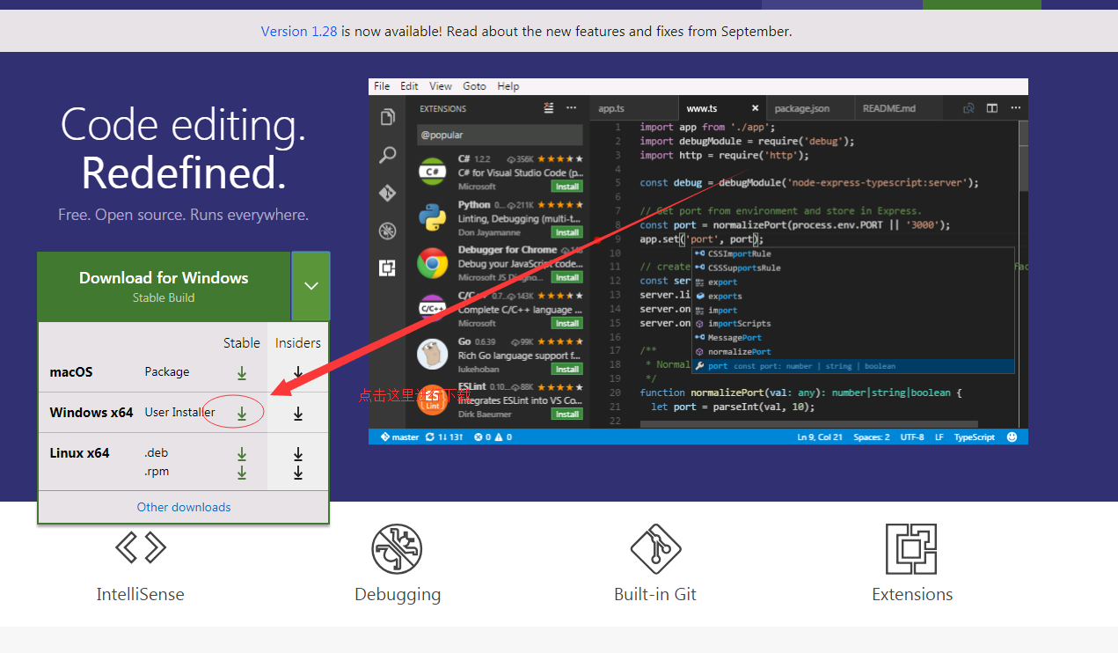This screenshot has height=653, width=1118.
Task: Click the Debugging feature label
Action: pyautogui.click(x=398, y=595)
